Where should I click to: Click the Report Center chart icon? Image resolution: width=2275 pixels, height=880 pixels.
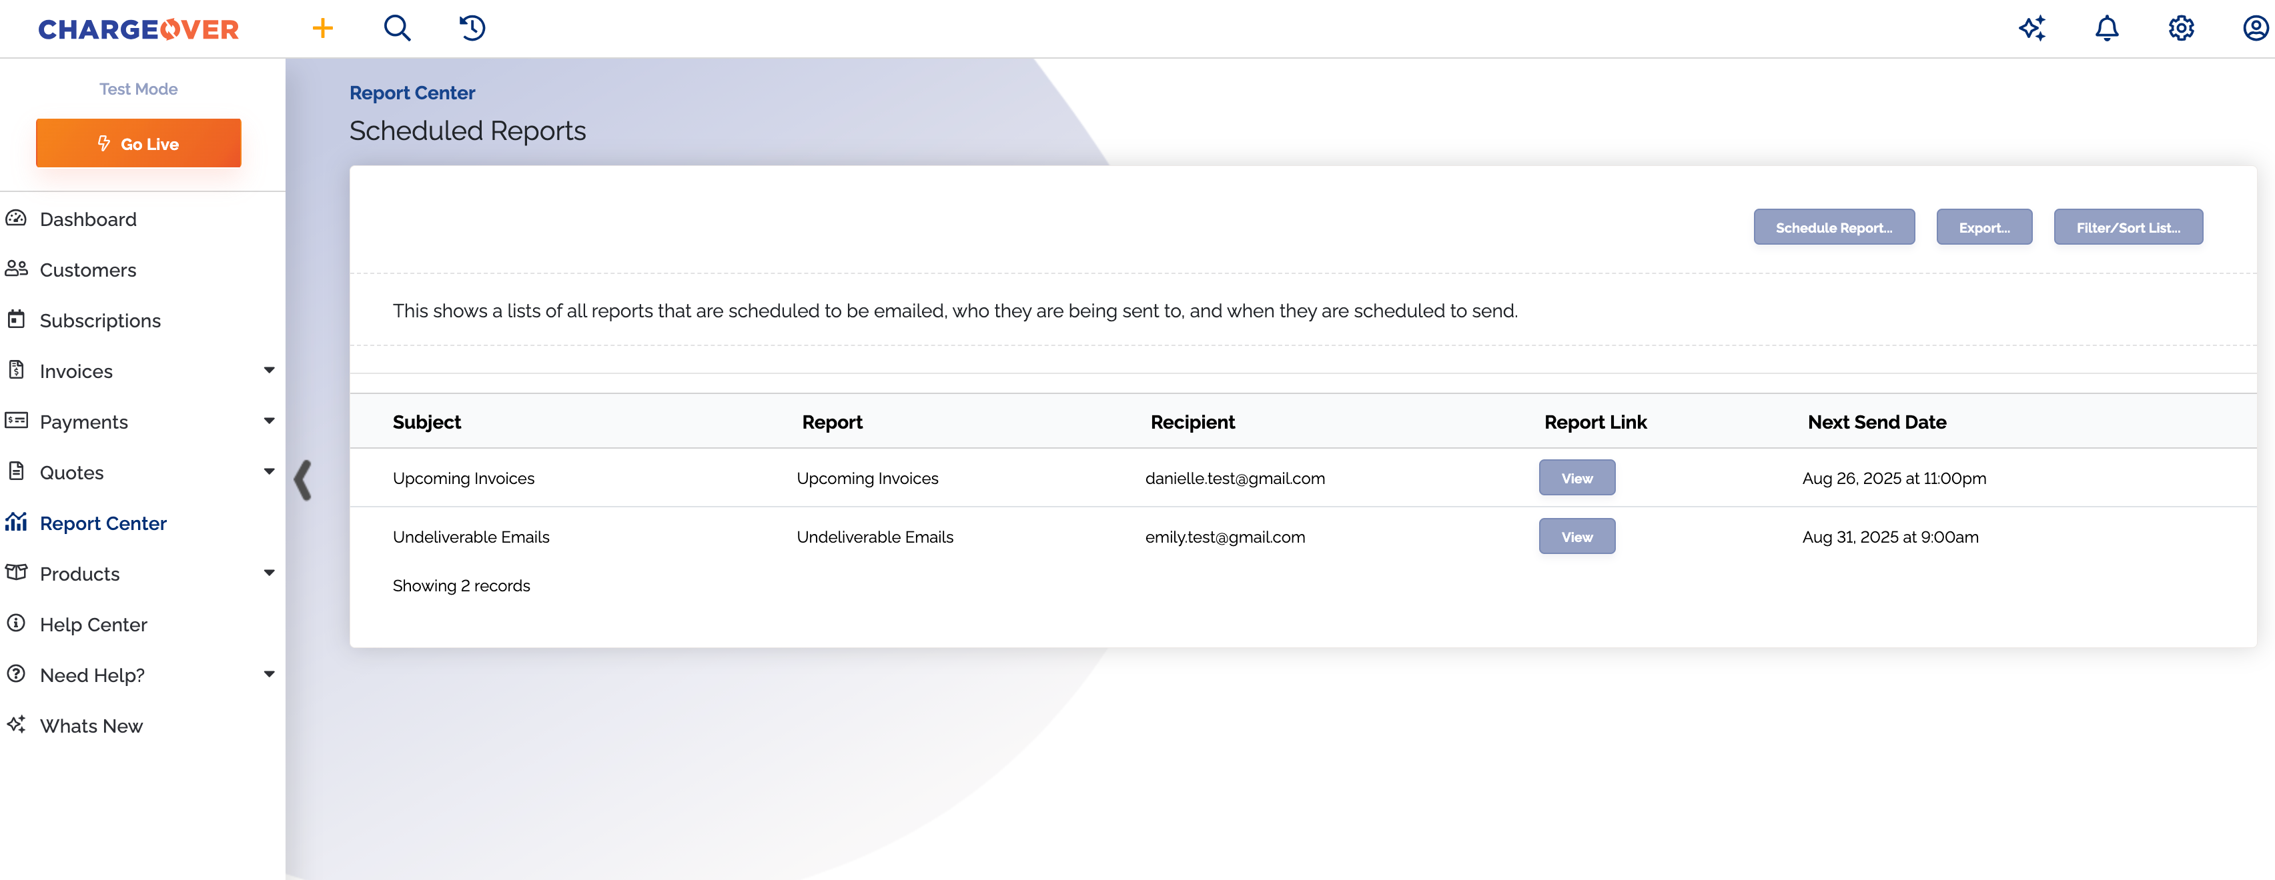[x=16, y=521]
